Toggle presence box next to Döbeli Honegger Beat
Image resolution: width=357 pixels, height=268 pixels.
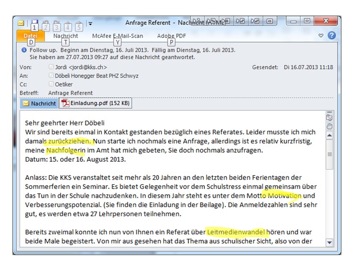coord(51,76)
